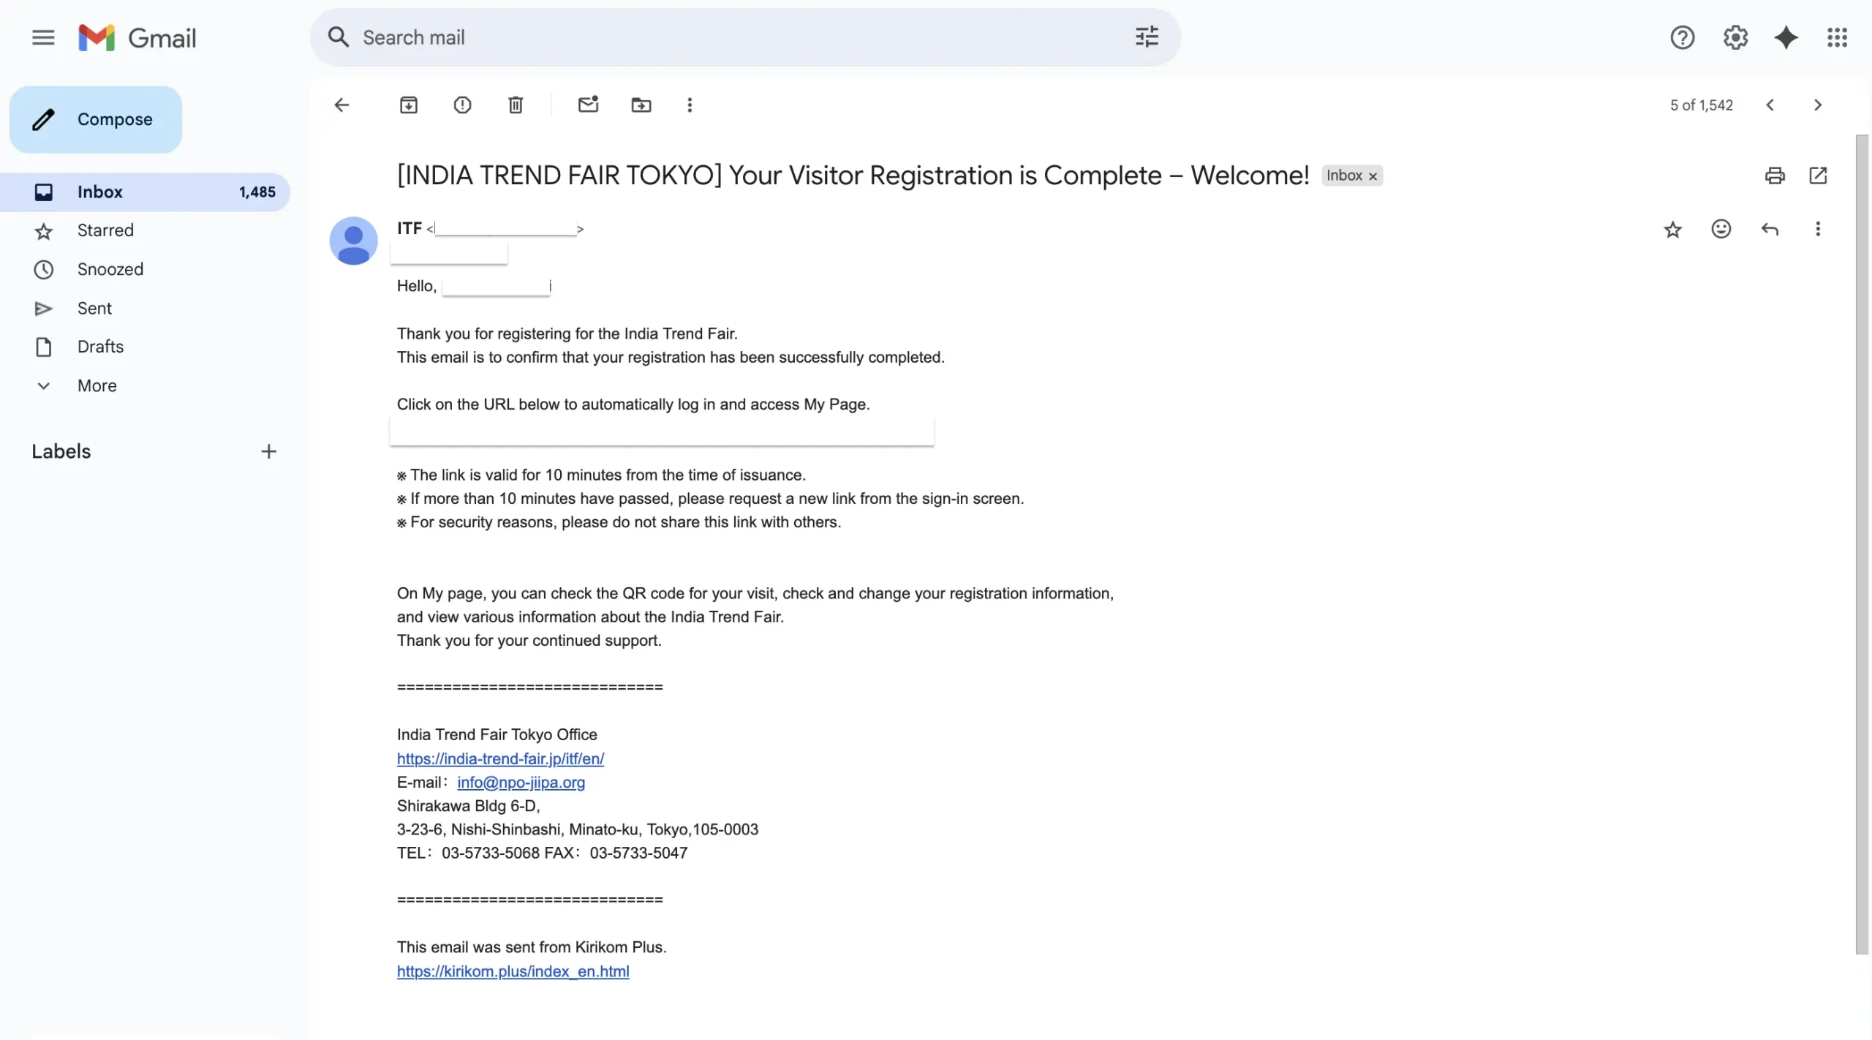Open Inbox folder

pyautogui.click(x=146, y=192)
